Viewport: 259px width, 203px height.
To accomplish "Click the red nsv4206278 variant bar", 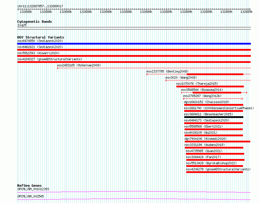I will point(214,172).
